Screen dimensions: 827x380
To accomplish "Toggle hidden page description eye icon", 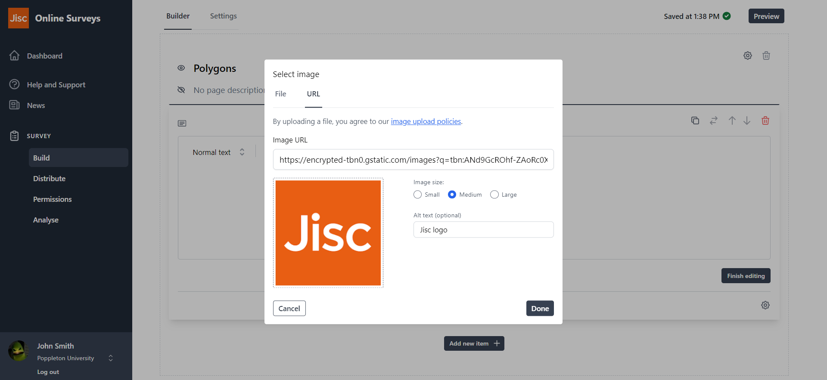I will (x=181, y=90).
